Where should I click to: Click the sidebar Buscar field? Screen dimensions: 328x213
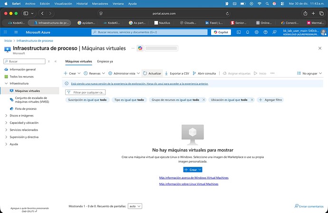[x=24, y=61]
